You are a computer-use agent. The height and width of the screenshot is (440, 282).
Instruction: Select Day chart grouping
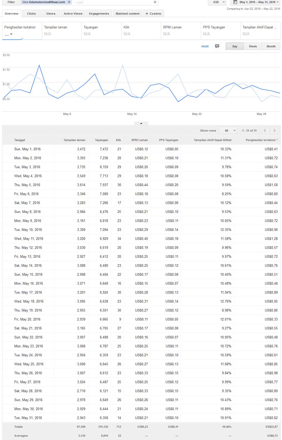click(234, 46)
